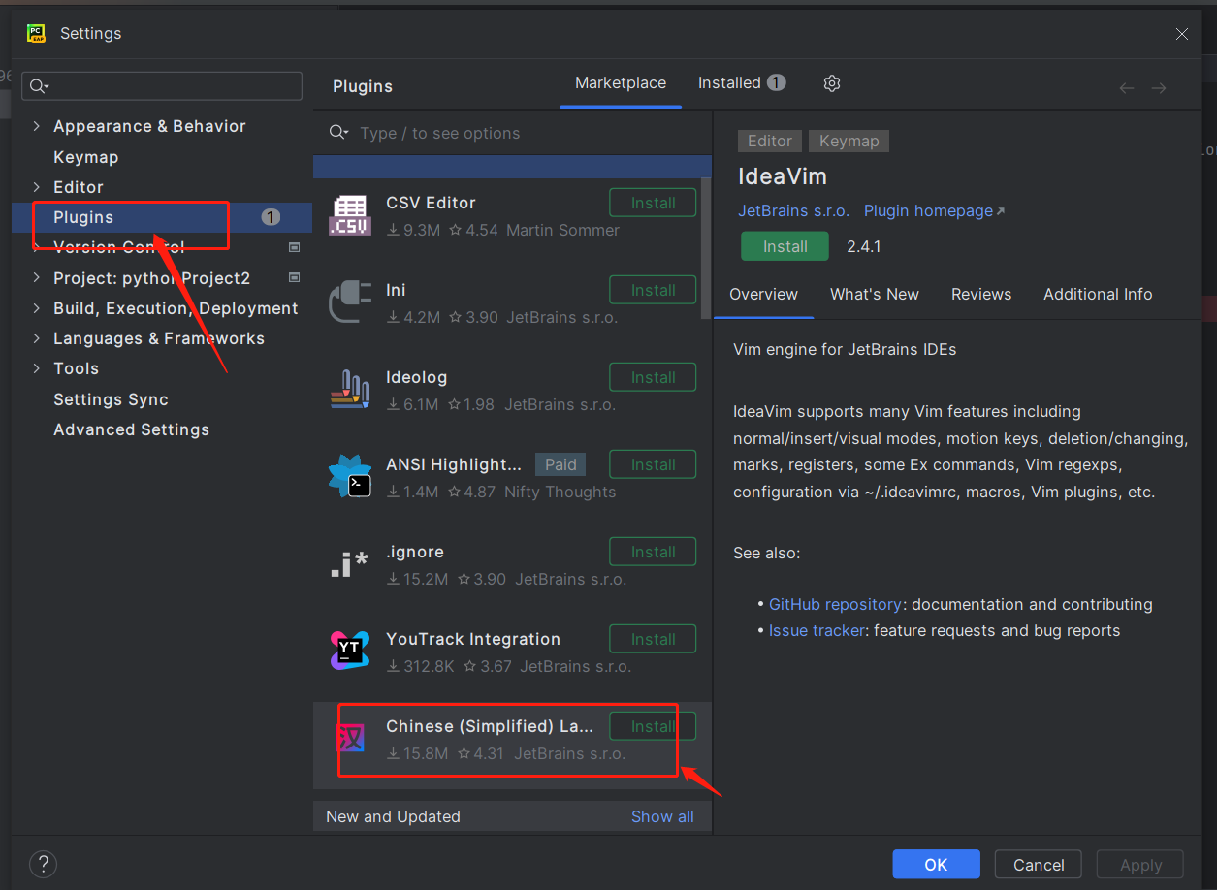Click the YouTrack Integration YT icon

point(349,652)
